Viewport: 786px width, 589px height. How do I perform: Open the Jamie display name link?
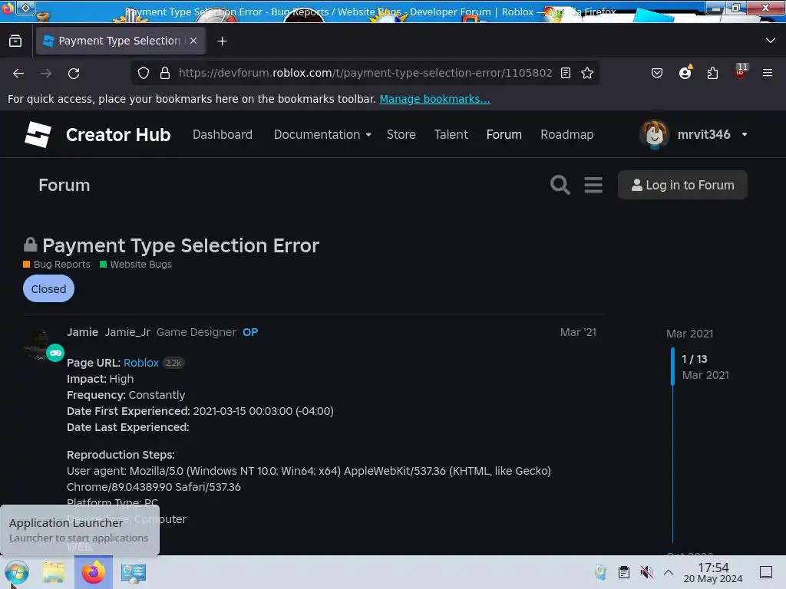pos(83,332)
